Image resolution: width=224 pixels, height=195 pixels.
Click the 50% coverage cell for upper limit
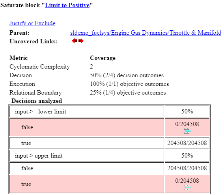[187, 156]
